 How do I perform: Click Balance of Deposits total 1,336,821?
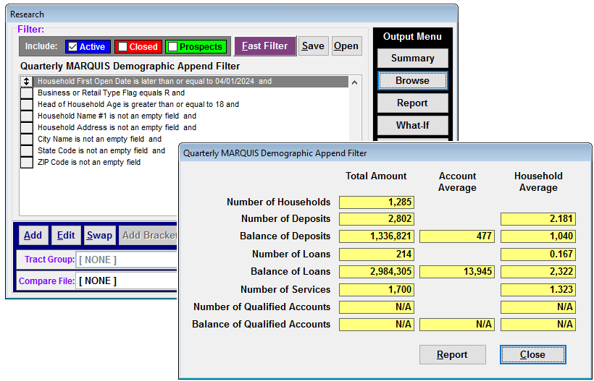[x=377, y=236]
